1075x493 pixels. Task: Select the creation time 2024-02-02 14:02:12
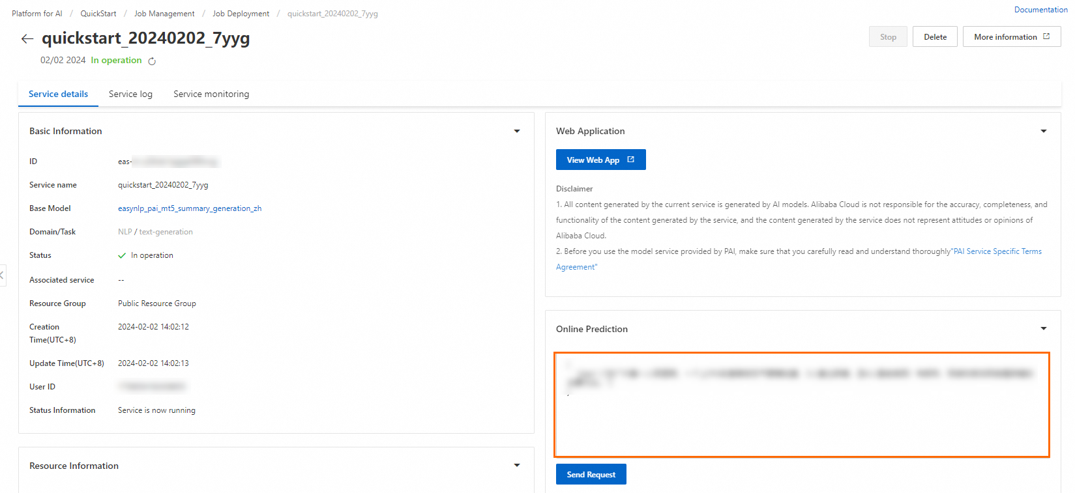pos(153,327)
